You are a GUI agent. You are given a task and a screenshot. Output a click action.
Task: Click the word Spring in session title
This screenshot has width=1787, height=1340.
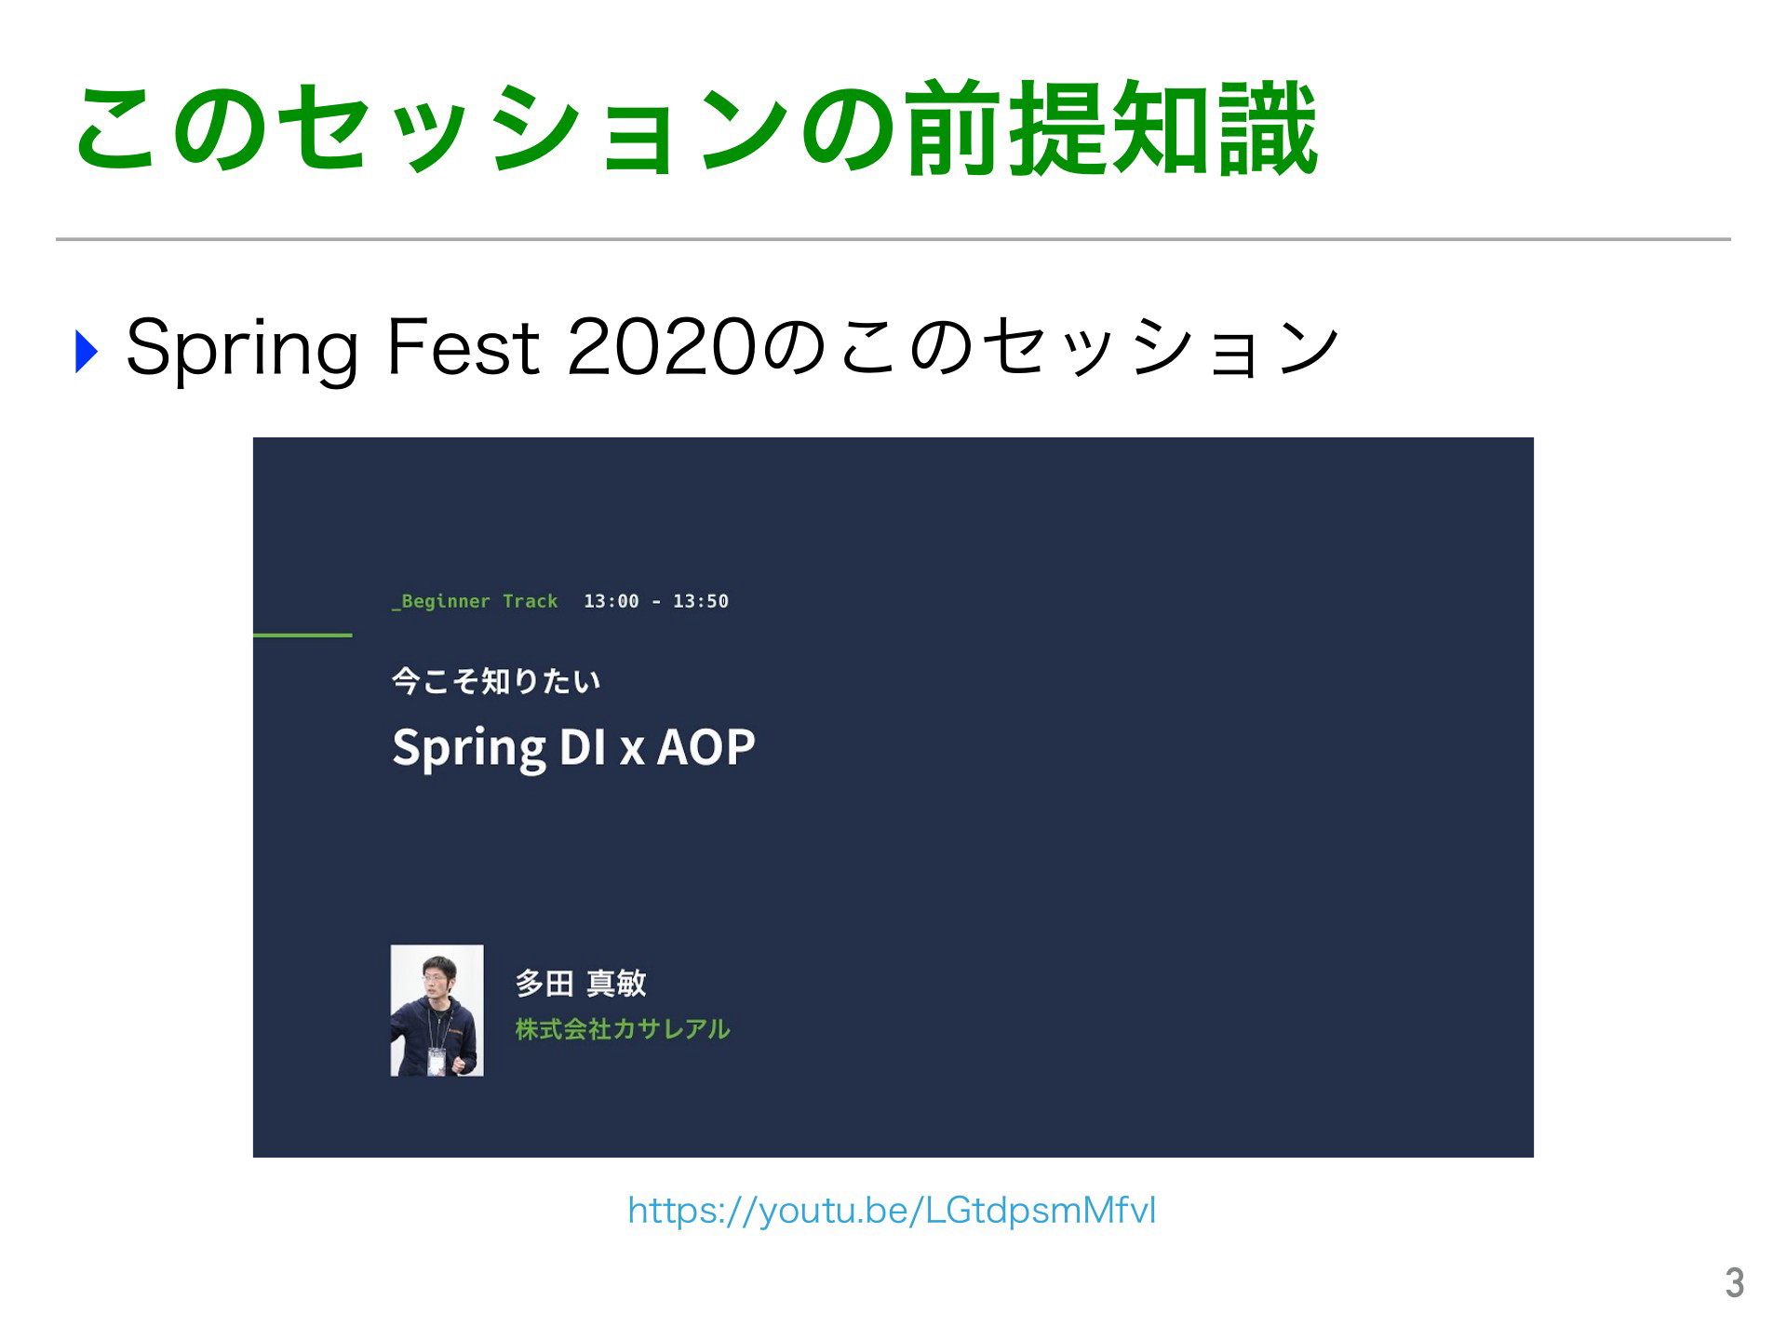(x=468, y=748)
